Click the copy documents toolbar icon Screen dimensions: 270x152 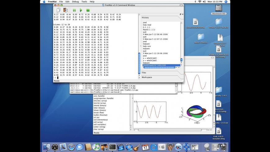[x=58, y=10]
